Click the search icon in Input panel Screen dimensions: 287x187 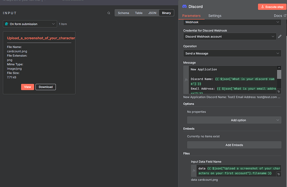tap(109, 13)
